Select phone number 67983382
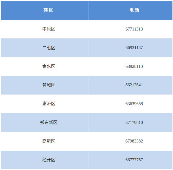The height and width of the screenshot is (170, 173). (x=134, y=141)
